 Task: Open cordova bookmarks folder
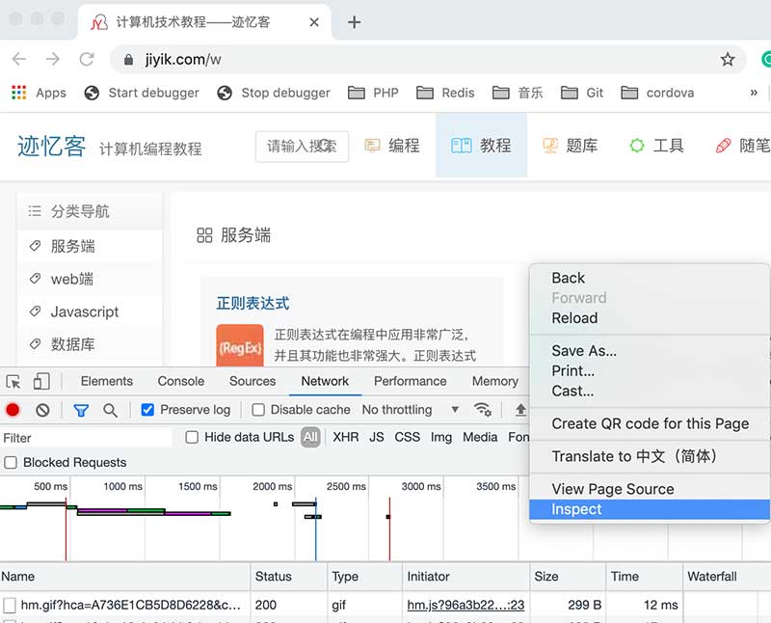(657, 93)
